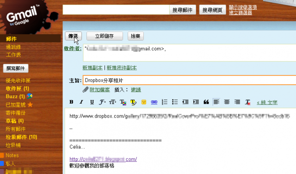Toggle italic formatting
Viewport: 296px width, 174px height.
(x=81, y=102)
